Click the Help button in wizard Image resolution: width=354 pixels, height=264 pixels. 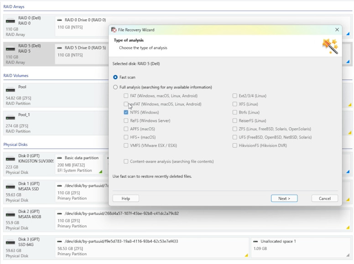(x=126, y=198)
